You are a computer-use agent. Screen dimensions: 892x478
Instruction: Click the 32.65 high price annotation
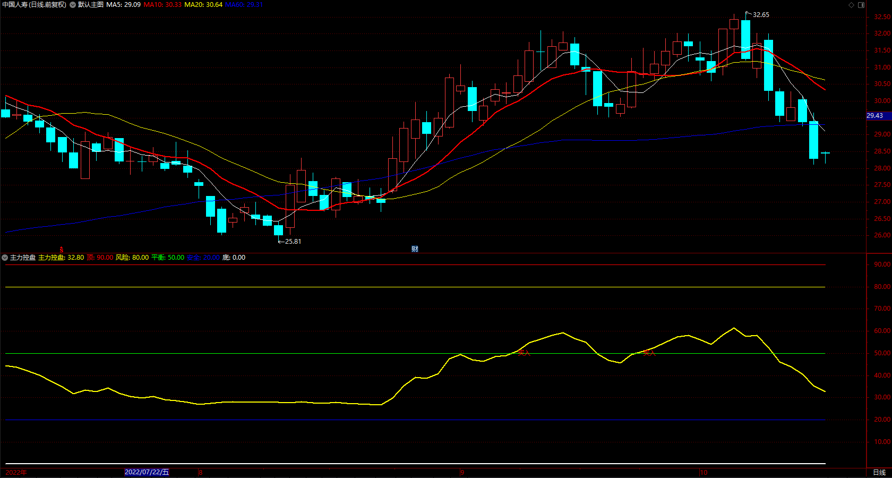[x=761, y=15]
